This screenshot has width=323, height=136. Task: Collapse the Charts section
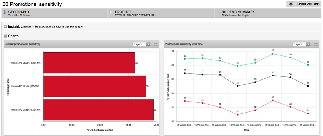point(5,36)
